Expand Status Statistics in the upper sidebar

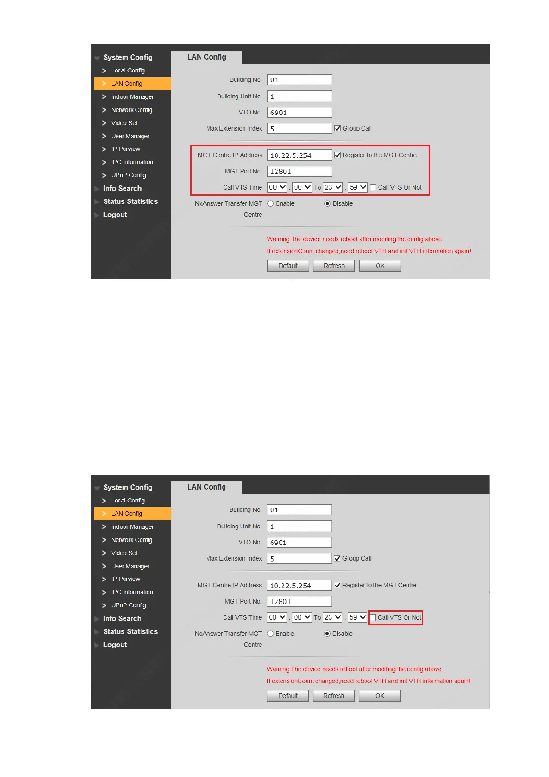(130, 202)
